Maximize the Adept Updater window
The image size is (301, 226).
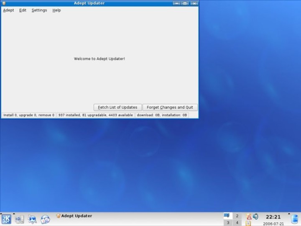click(185, 3)
